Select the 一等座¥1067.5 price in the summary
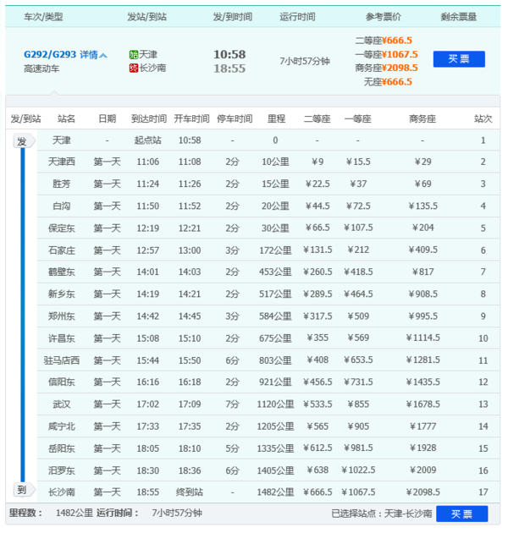The image size is (508, 533). [386, 54]
